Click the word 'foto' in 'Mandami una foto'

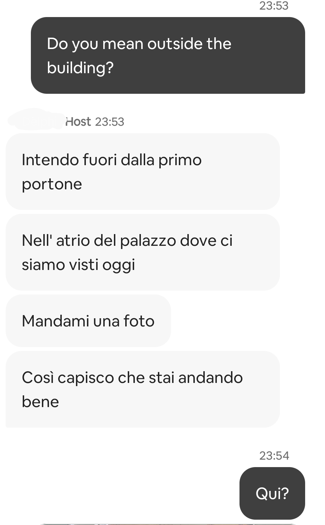(139, 321)
